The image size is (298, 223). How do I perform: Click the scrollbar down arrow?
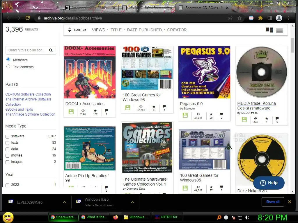tap(293, 191)
